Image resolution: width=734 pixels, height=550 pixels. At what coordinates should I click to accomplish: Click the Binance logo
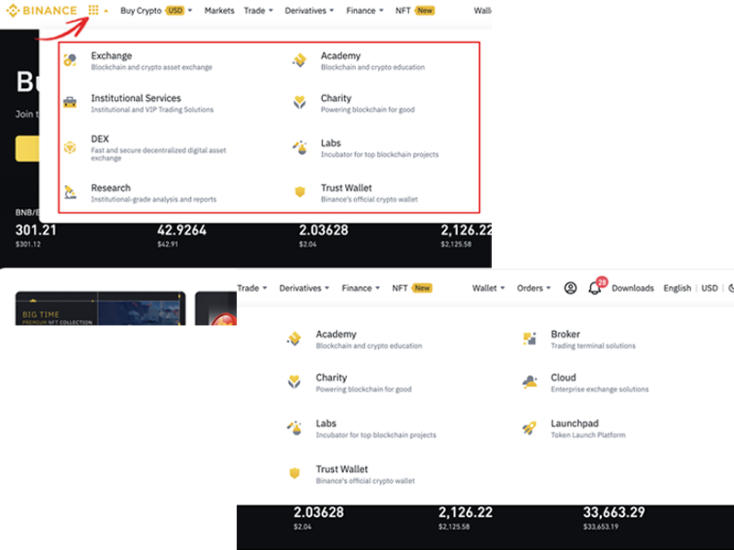click(41, 10)
